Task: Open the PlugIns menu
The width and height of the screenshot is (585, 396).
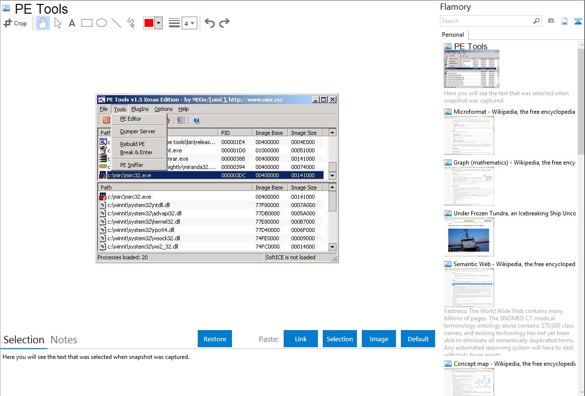Action: coord(140,109)
